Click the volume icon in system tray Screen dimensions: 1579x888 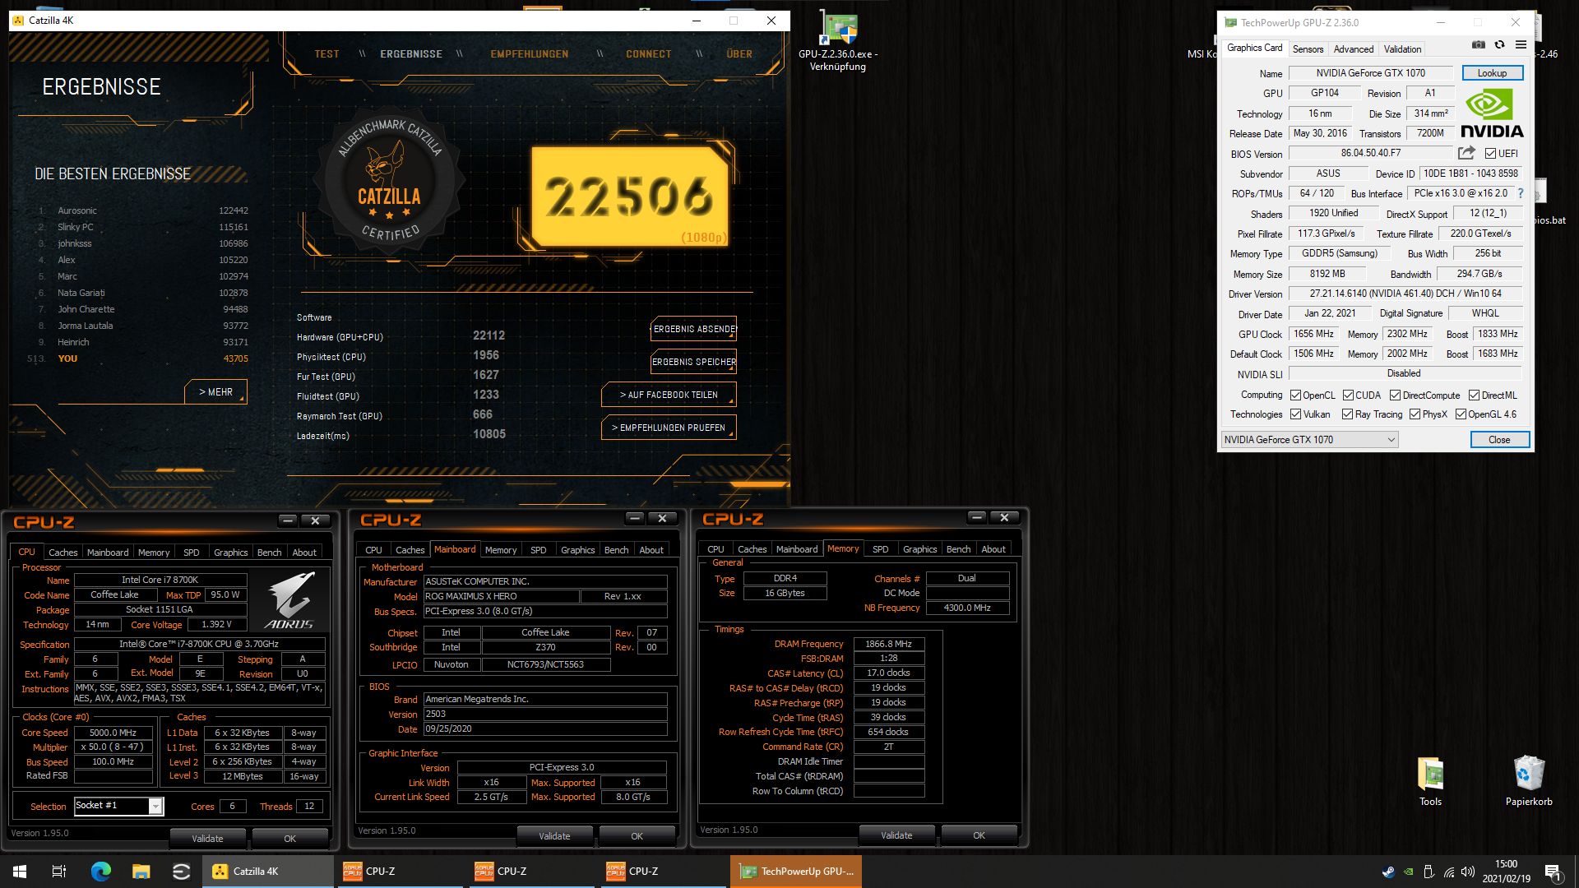coord(1468,872)
